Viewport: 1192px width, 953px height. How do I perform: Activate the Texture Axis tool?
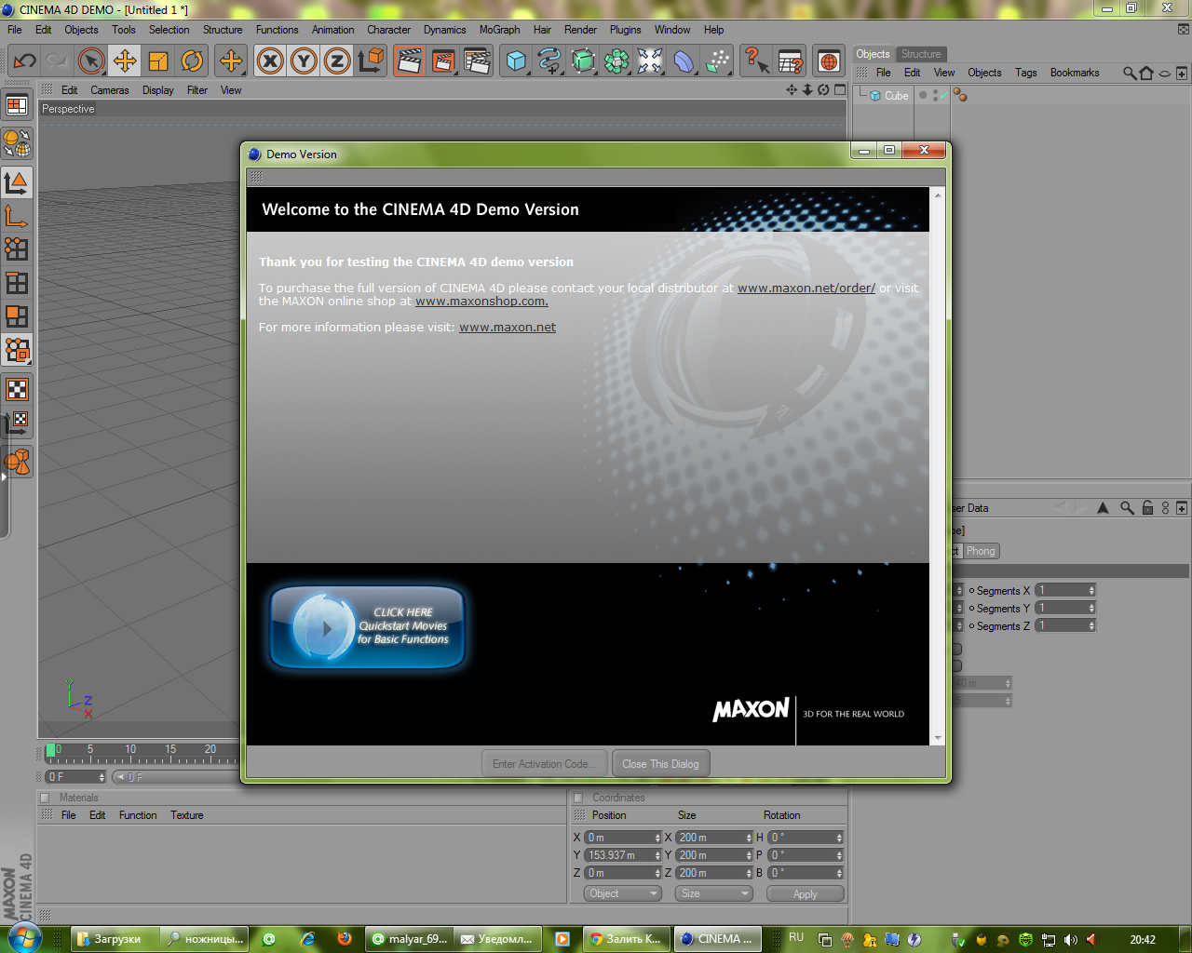[x=17, y=423]
